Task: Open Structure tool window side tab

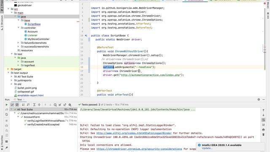Action: [x=2, y=22]
